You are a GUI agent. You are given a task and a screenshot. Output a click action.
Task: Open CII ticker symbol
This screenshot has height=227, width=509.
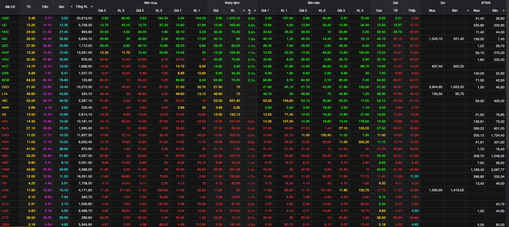[x=4, y=115]
